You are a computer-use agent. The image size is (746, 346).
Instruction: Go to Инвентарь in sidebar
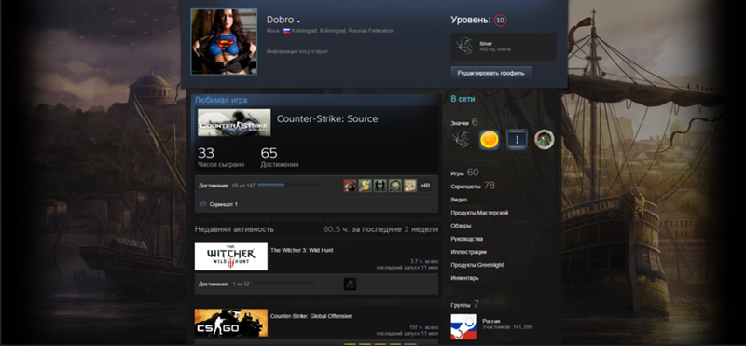coord(464,278)
